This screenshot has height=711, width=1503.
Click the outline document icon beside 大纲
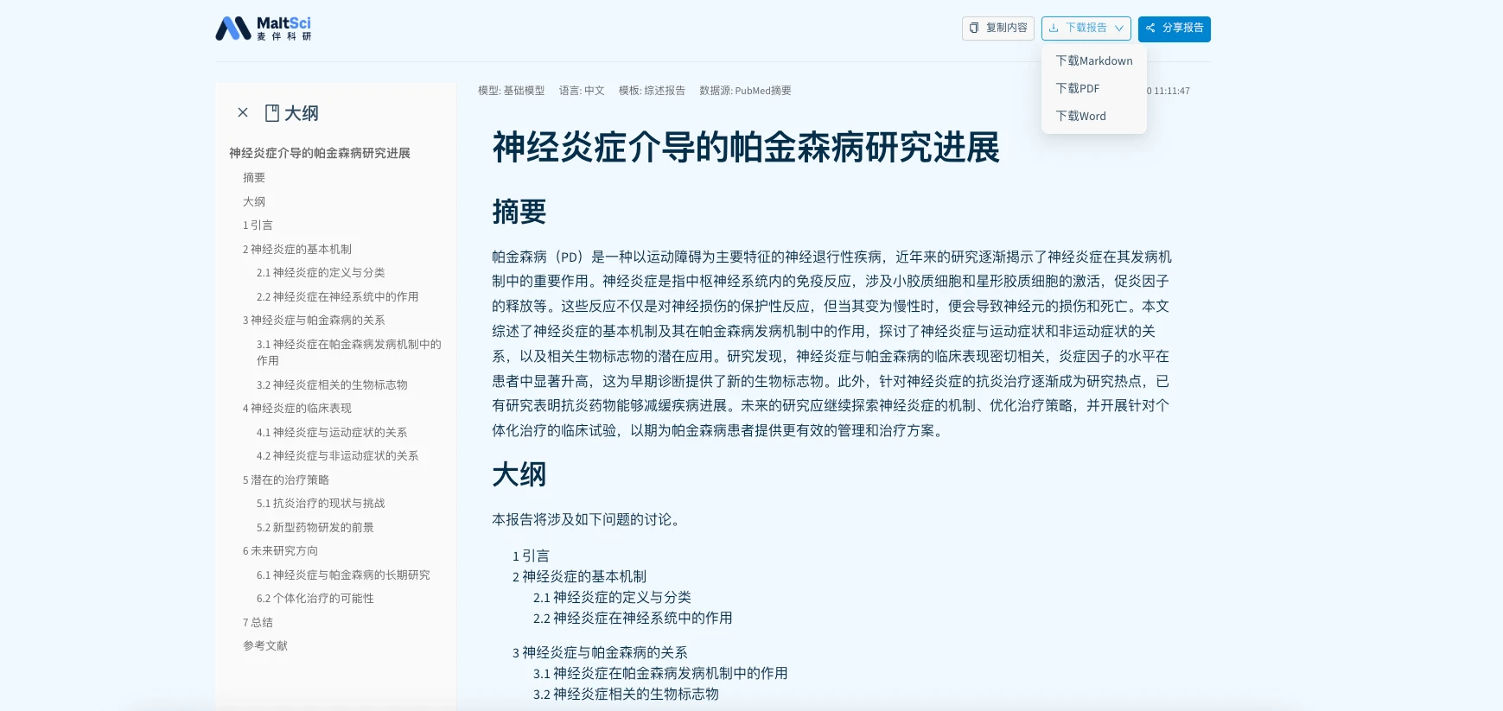point(272,113)
